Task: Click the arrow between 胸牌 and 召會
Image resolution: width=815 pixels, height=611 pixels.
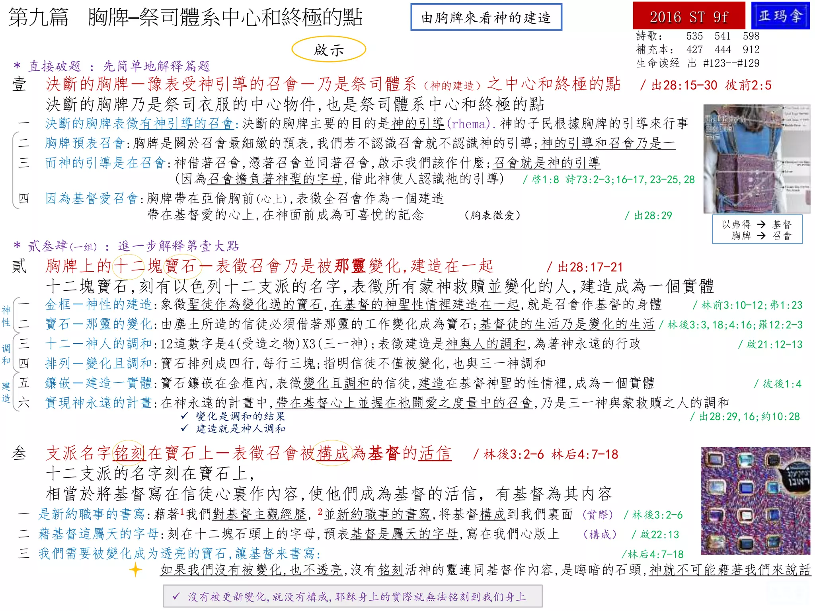Action: point(761,235)
